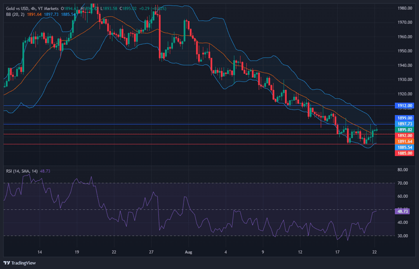Click the orange 1891.64 BB legend value

point(34,14)
